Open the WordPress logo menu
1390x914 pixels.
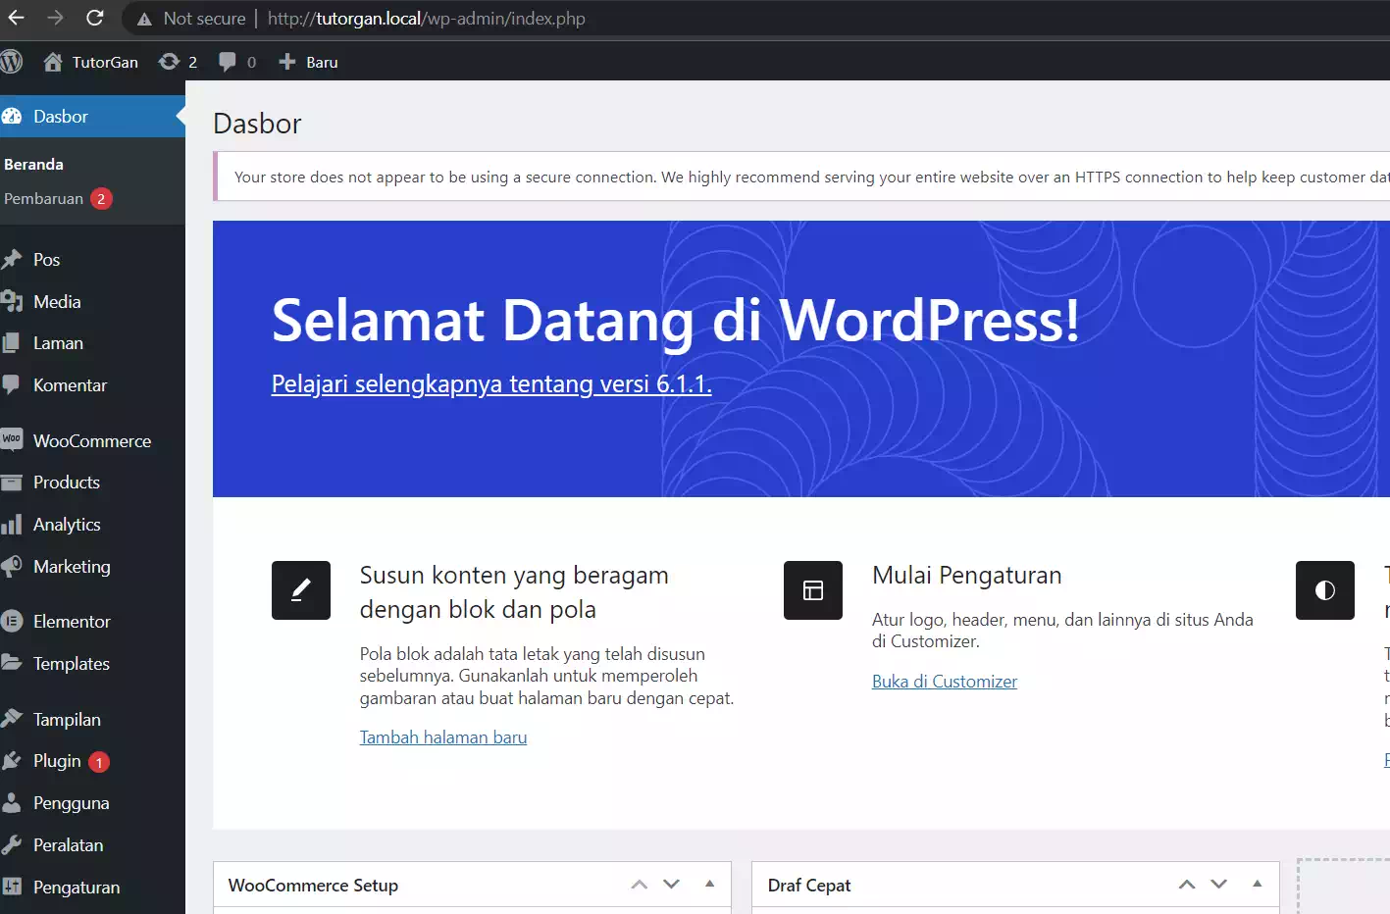(12, 62)
